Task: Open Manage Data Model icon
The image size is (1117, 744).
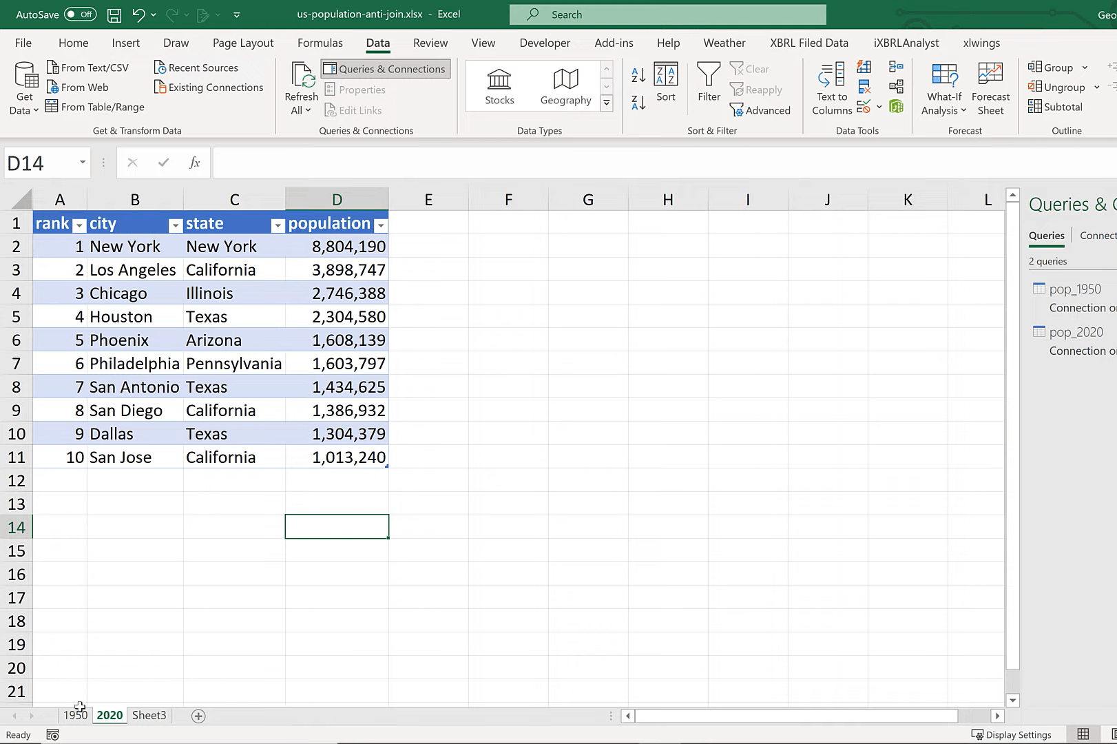Action: [896, 107]
